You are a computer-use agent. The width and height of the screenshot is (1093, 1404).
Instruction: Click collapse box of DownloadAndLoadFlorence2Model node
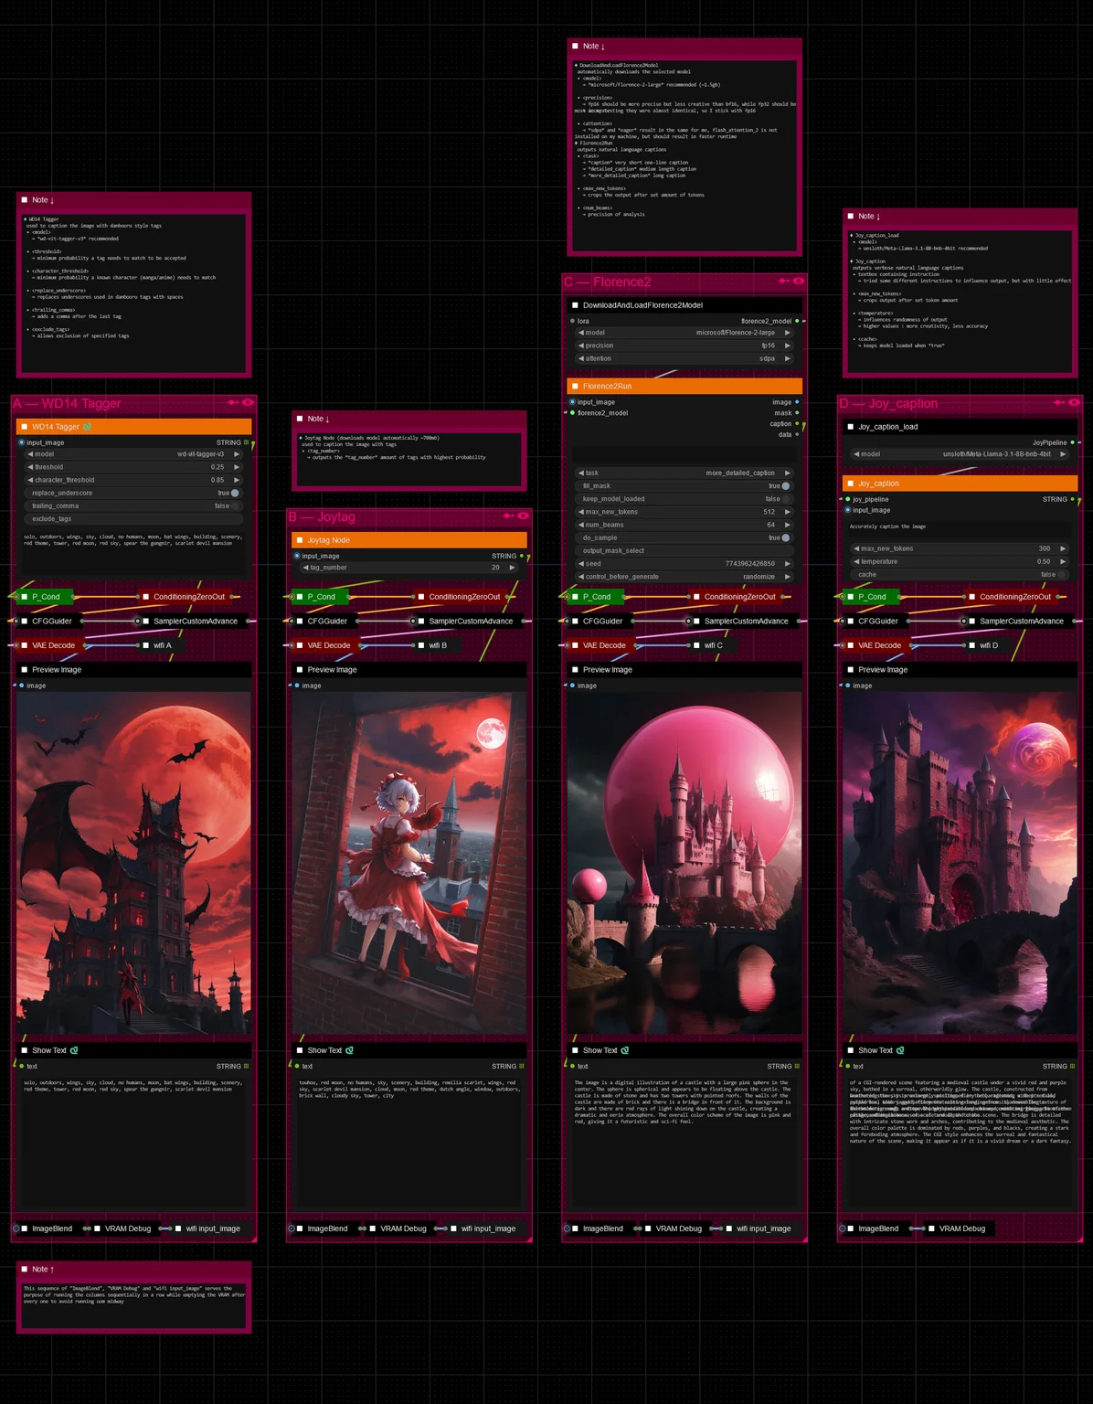pos(575,305)
